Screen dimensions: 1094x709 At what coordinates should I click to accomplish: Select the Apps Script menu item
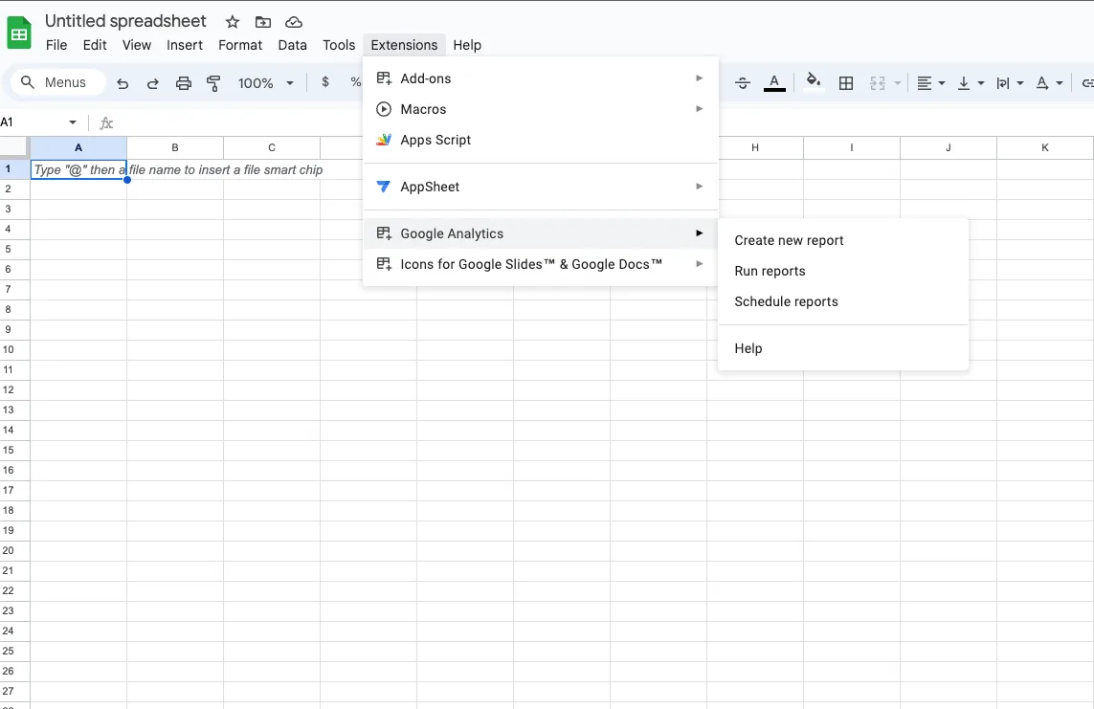(541, 140)
